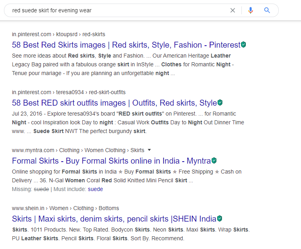The image size is (301, 249).
Task: Click green shield badge beside RED skirt outfits result
Action: tap(220, 103)
